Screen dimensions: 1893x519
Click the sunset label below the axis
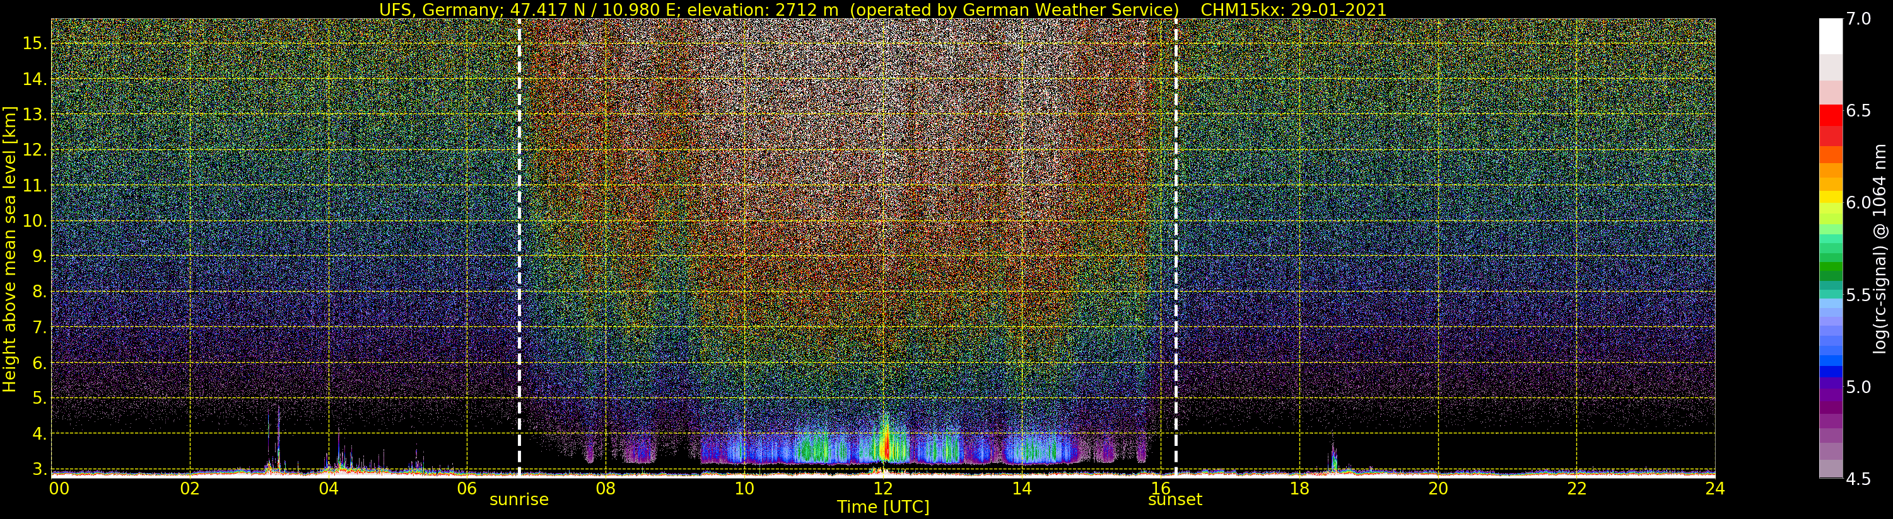[1175, 500]
